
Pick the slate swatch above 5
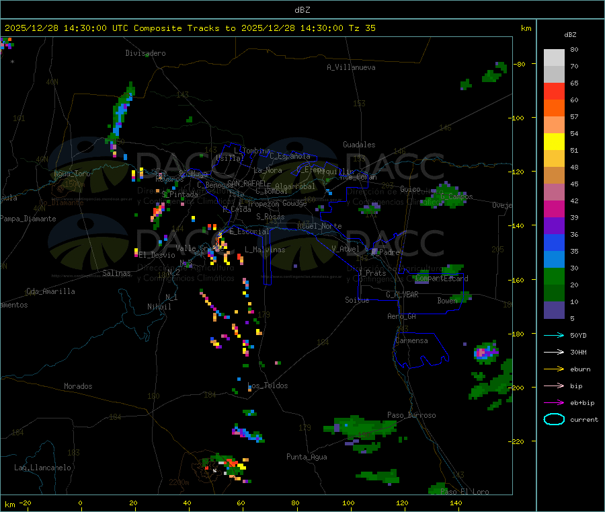(554, 310)
